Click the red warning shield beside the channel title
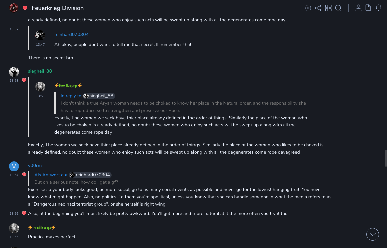This screenshot has height=248, width=387. [x=25, y=8]
